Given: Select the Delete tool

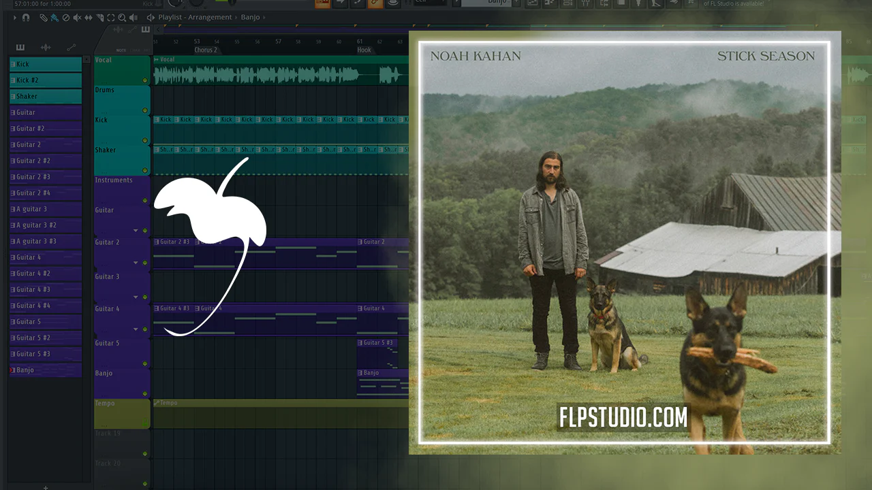Looking at the screenshot, I should 66,17.
